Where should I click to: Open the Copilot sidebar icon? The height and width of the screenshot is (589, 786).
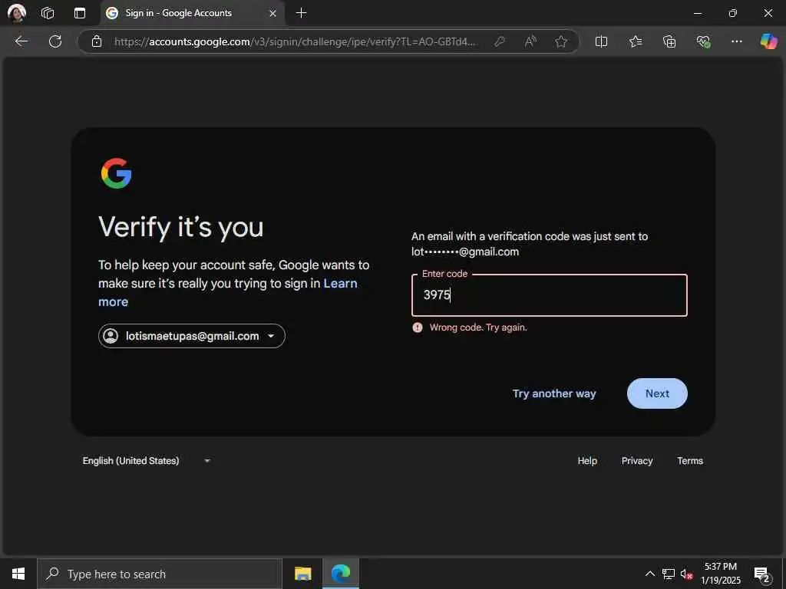pos(769,41)
